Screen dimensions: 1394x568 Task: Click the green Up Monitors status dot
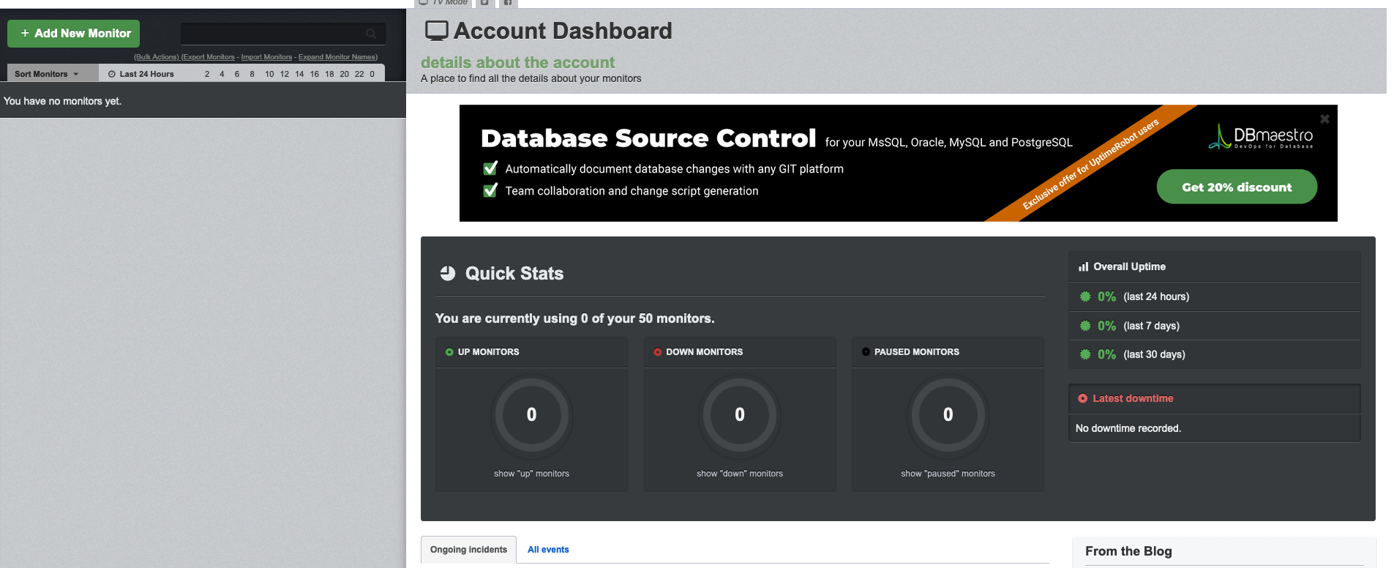point(449,352)
